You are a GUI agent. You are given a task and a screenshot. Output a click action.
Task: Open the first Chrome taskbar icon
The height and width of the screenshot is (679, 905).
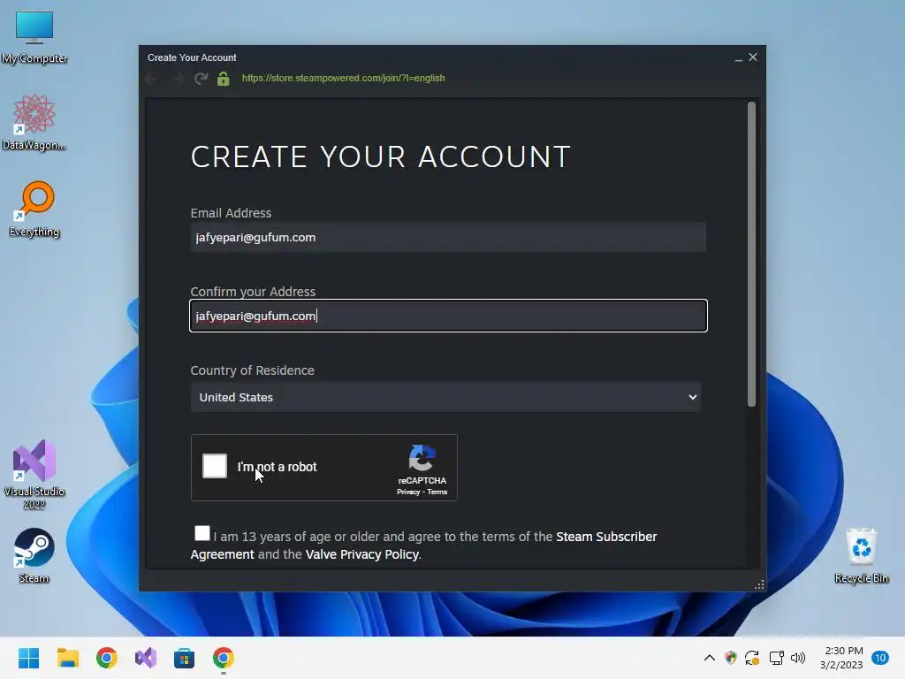coord(107,658)
